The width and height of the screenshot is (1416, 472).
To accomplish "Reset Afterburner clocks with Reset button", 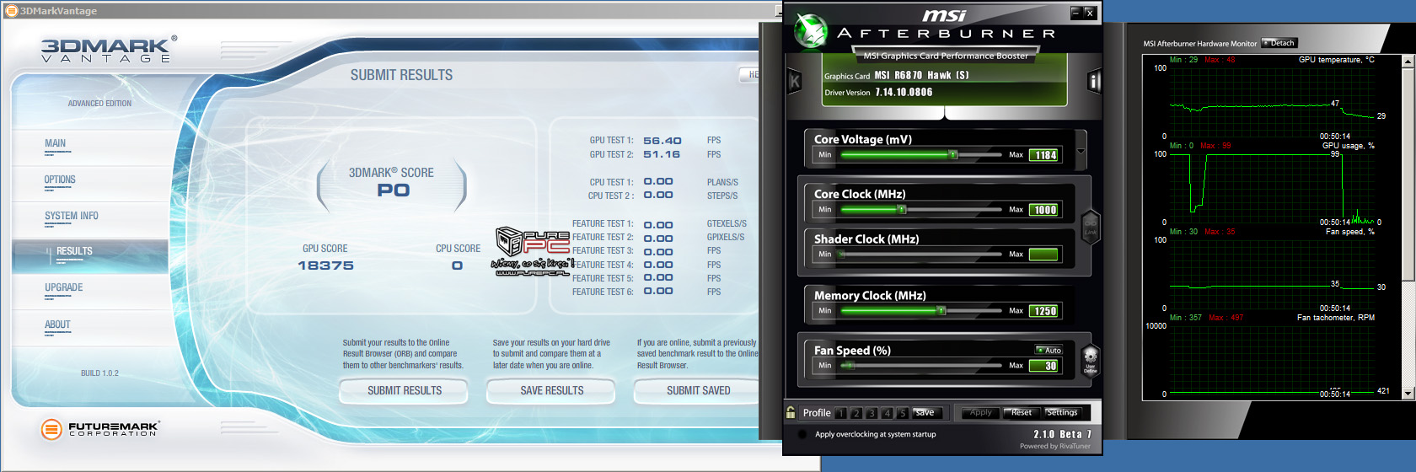I will (x=1022, y=412).
